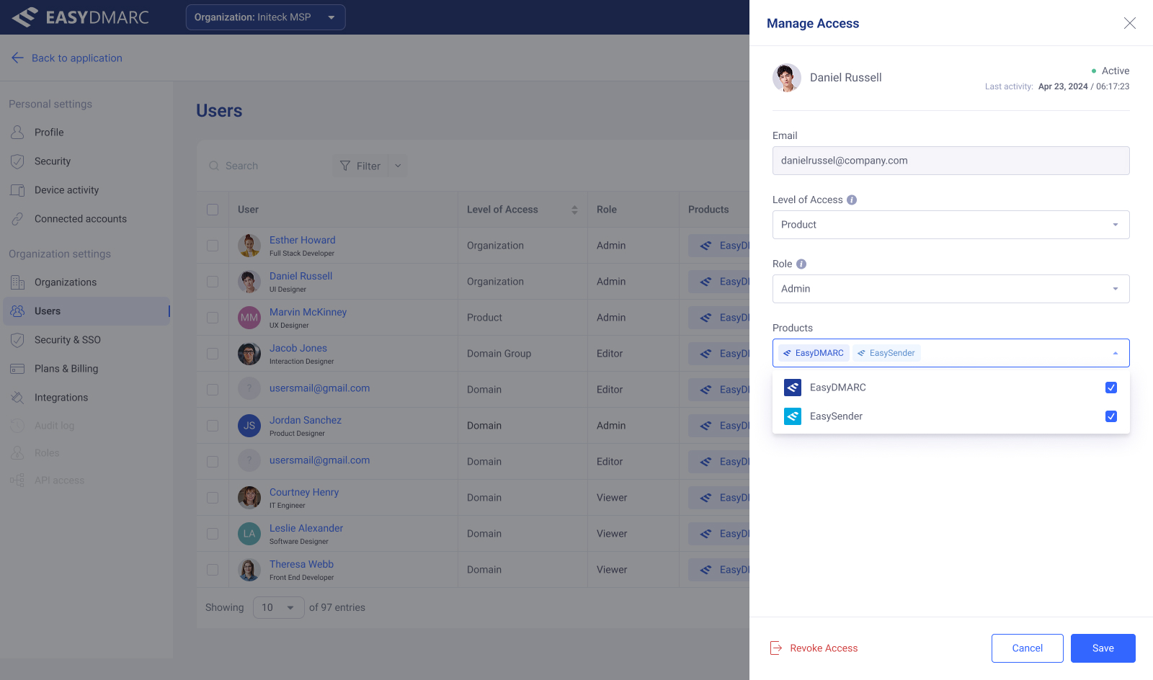This screenshot has width=1153, height=680.
Task: Click the MM avatar for Marvin McKinney
Action: pos(249,318)
